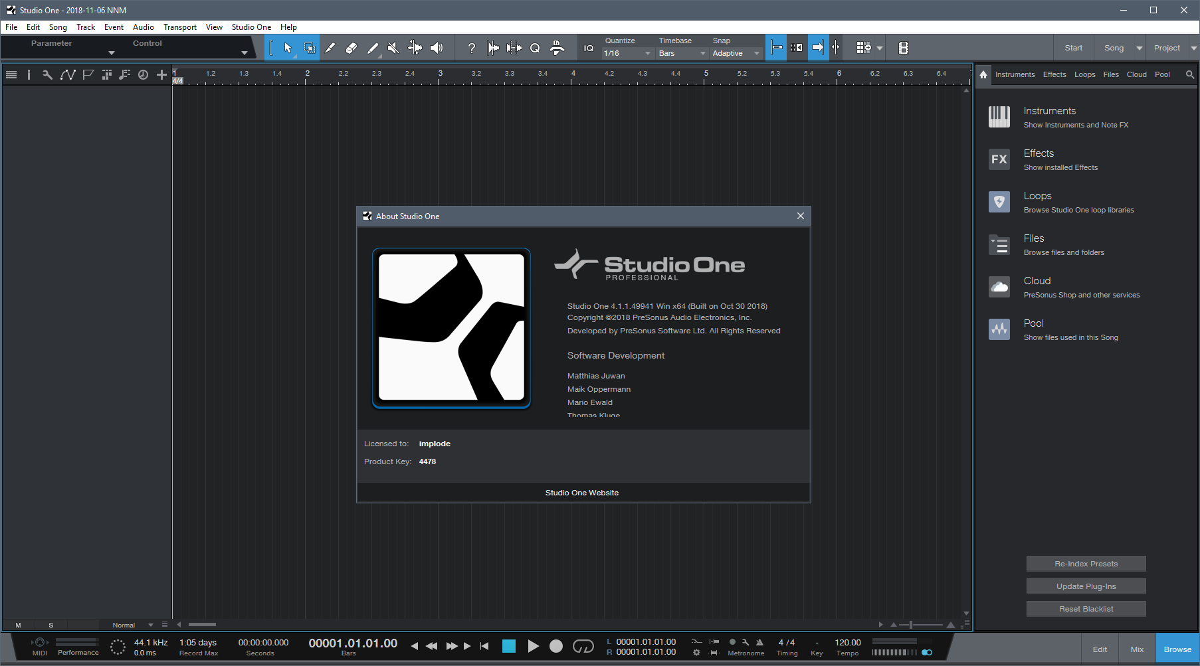
Task: Click the plus add tracks icon
Action: click(x=161, y=75)
